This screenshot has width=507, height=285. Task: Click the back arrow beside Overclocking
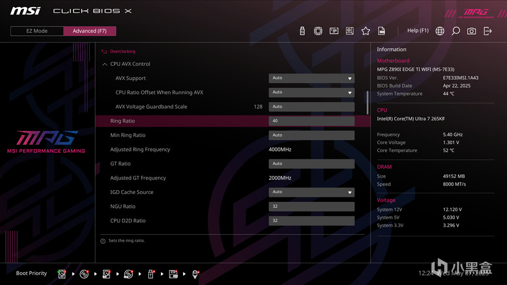pyautogui.click(x=104, y=51)
